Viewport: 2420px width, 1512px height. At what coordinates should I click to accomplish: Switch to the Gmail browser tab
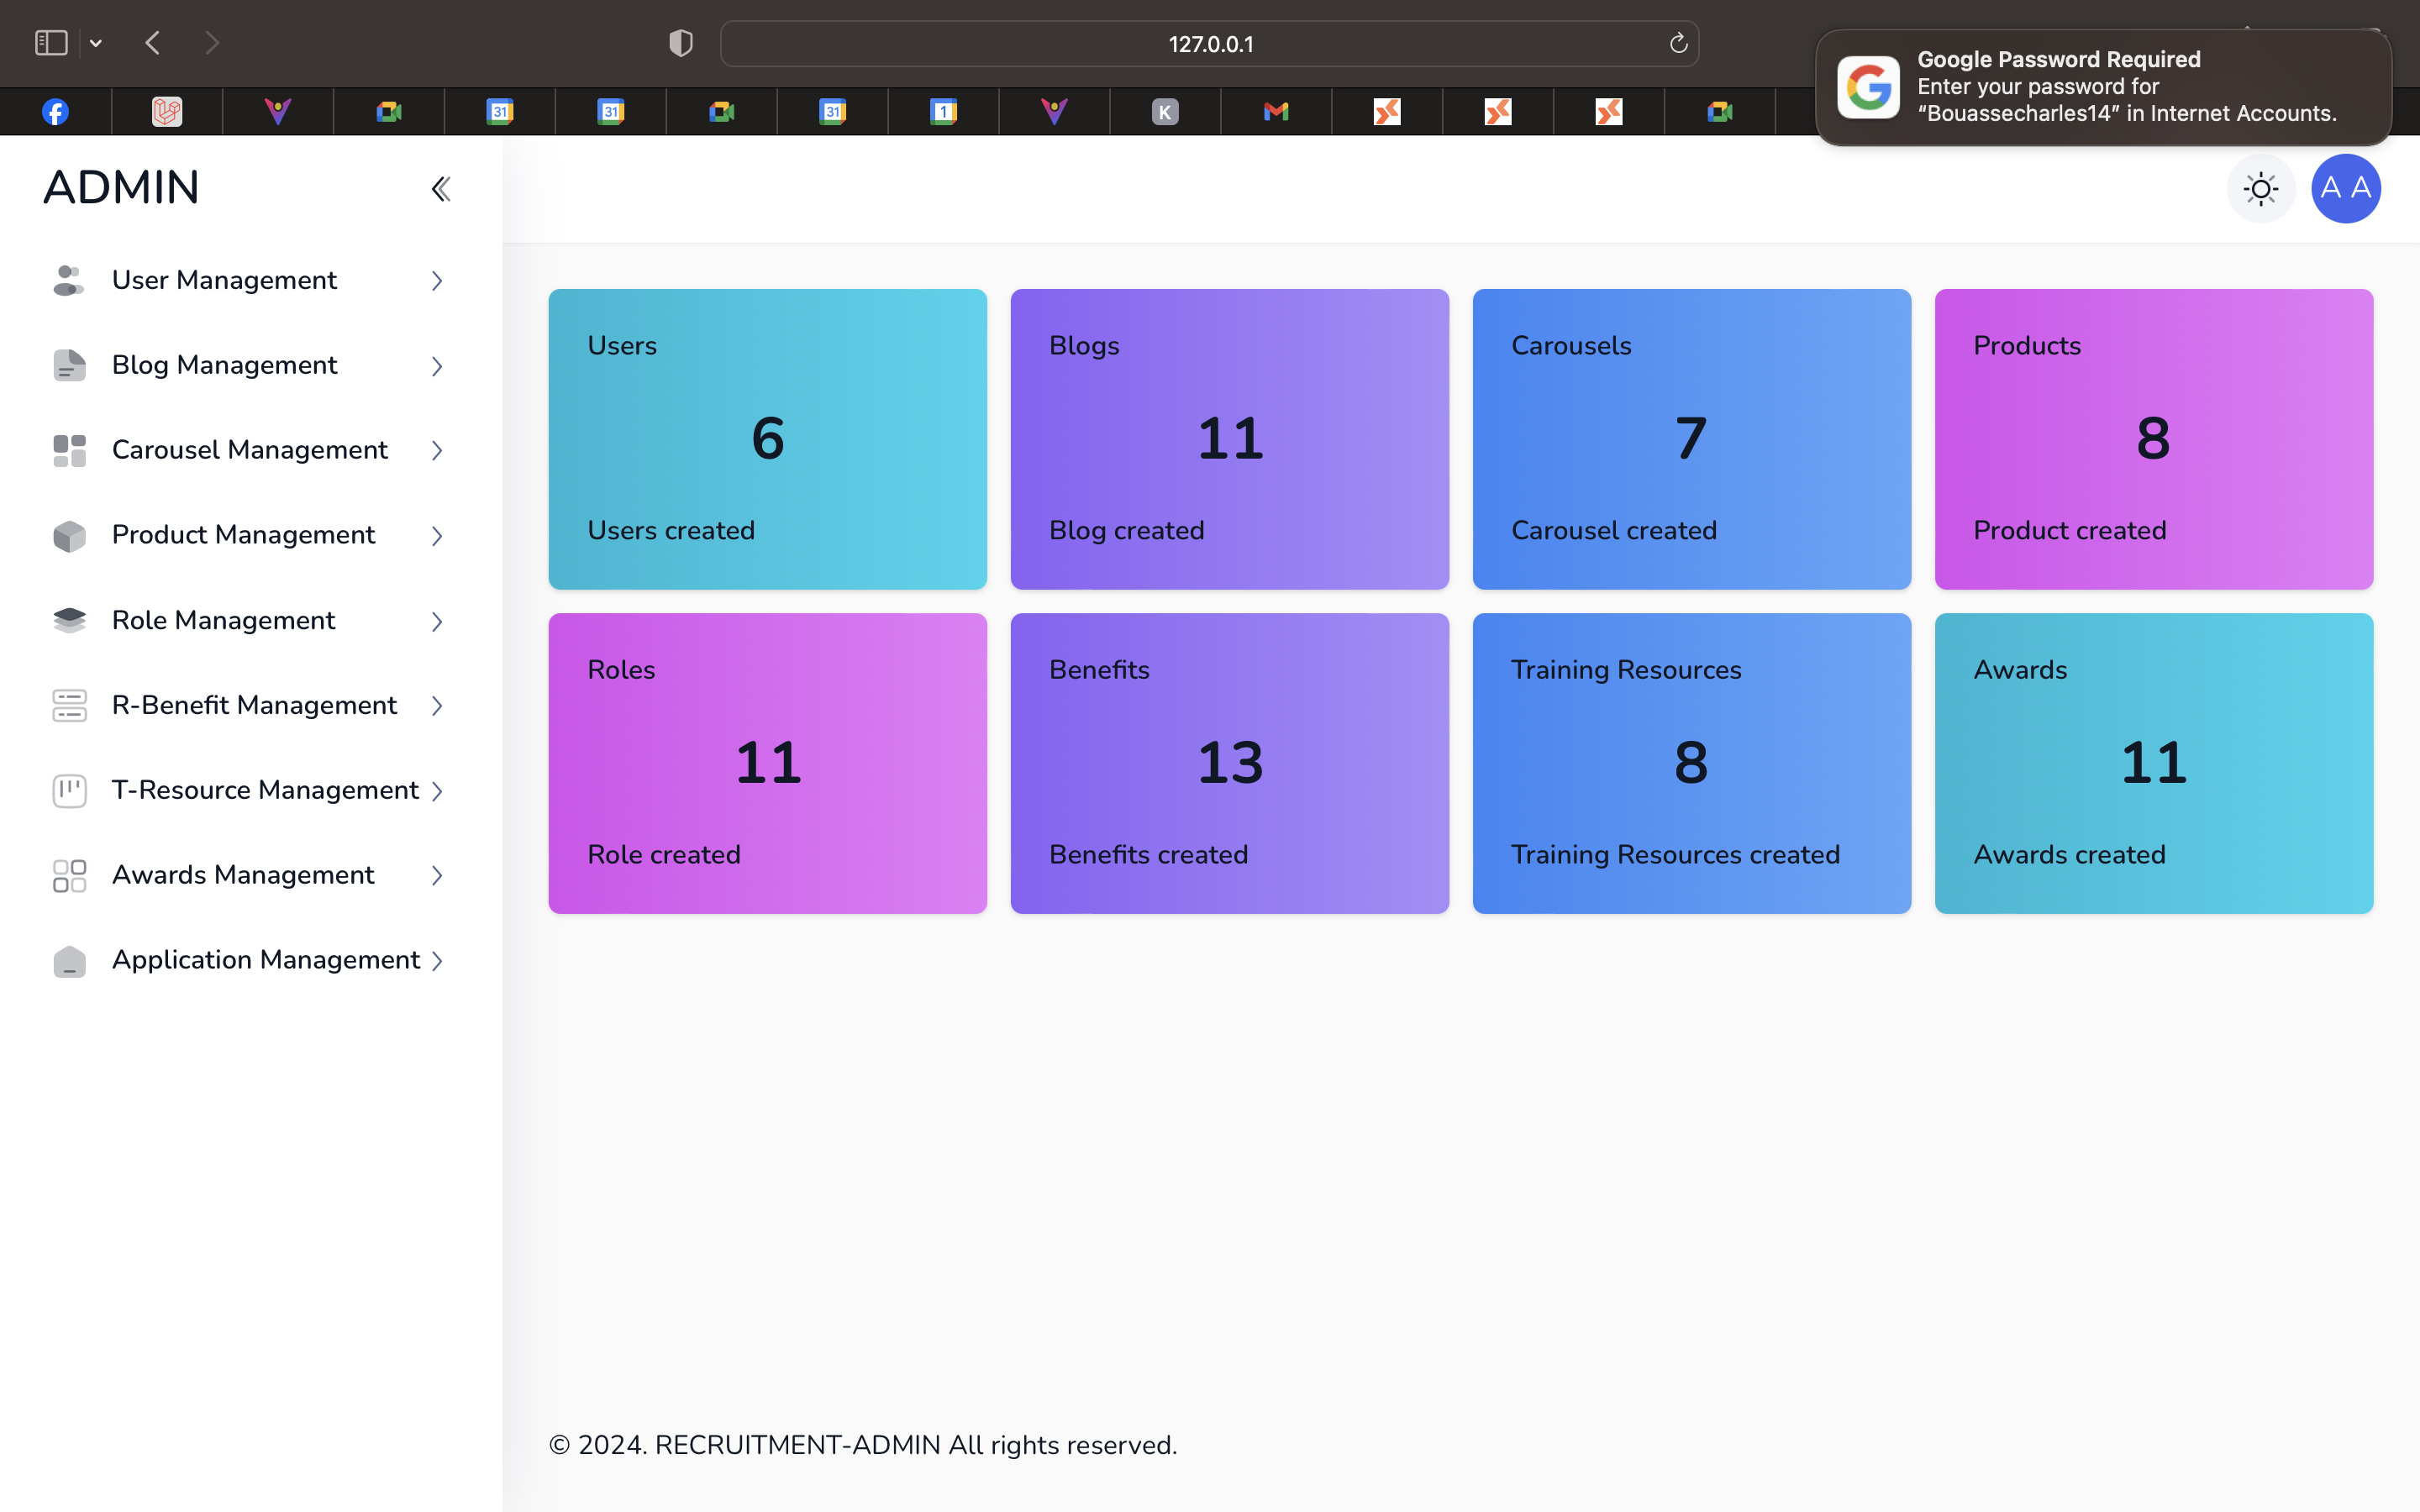click(1276, 111)
